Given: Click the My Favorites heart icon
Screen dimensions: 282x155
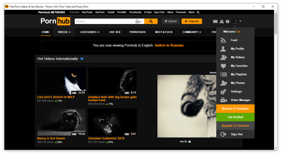Looking at the screenshot, I should (223, 66).
